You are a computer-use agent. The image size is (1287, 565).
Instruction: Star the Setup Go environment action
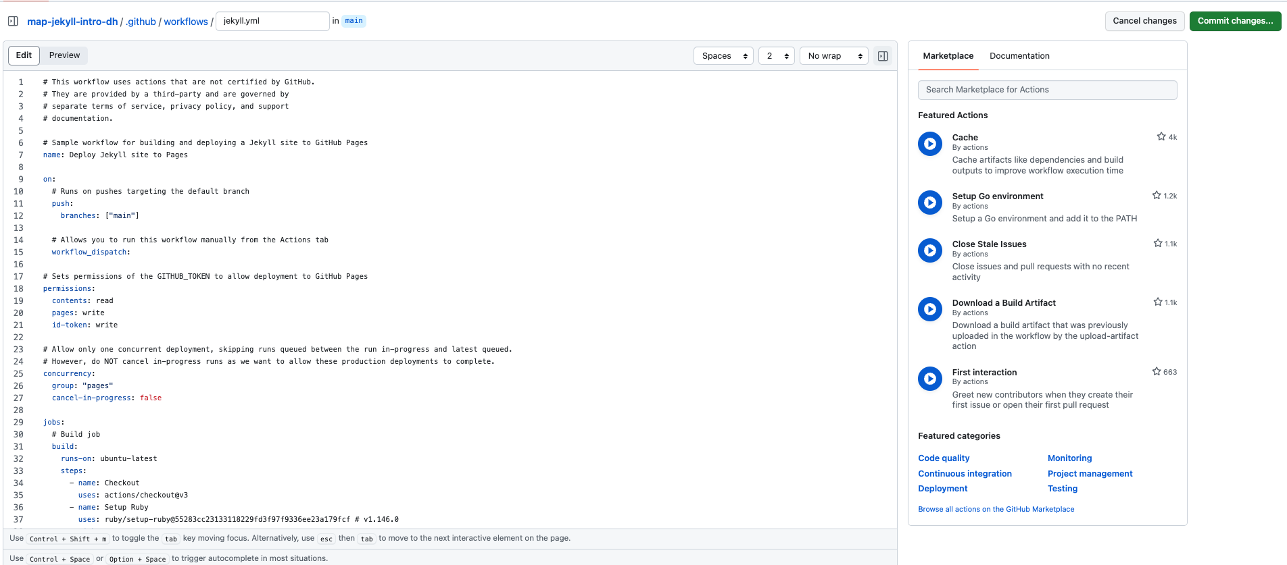pos(1157,196)
